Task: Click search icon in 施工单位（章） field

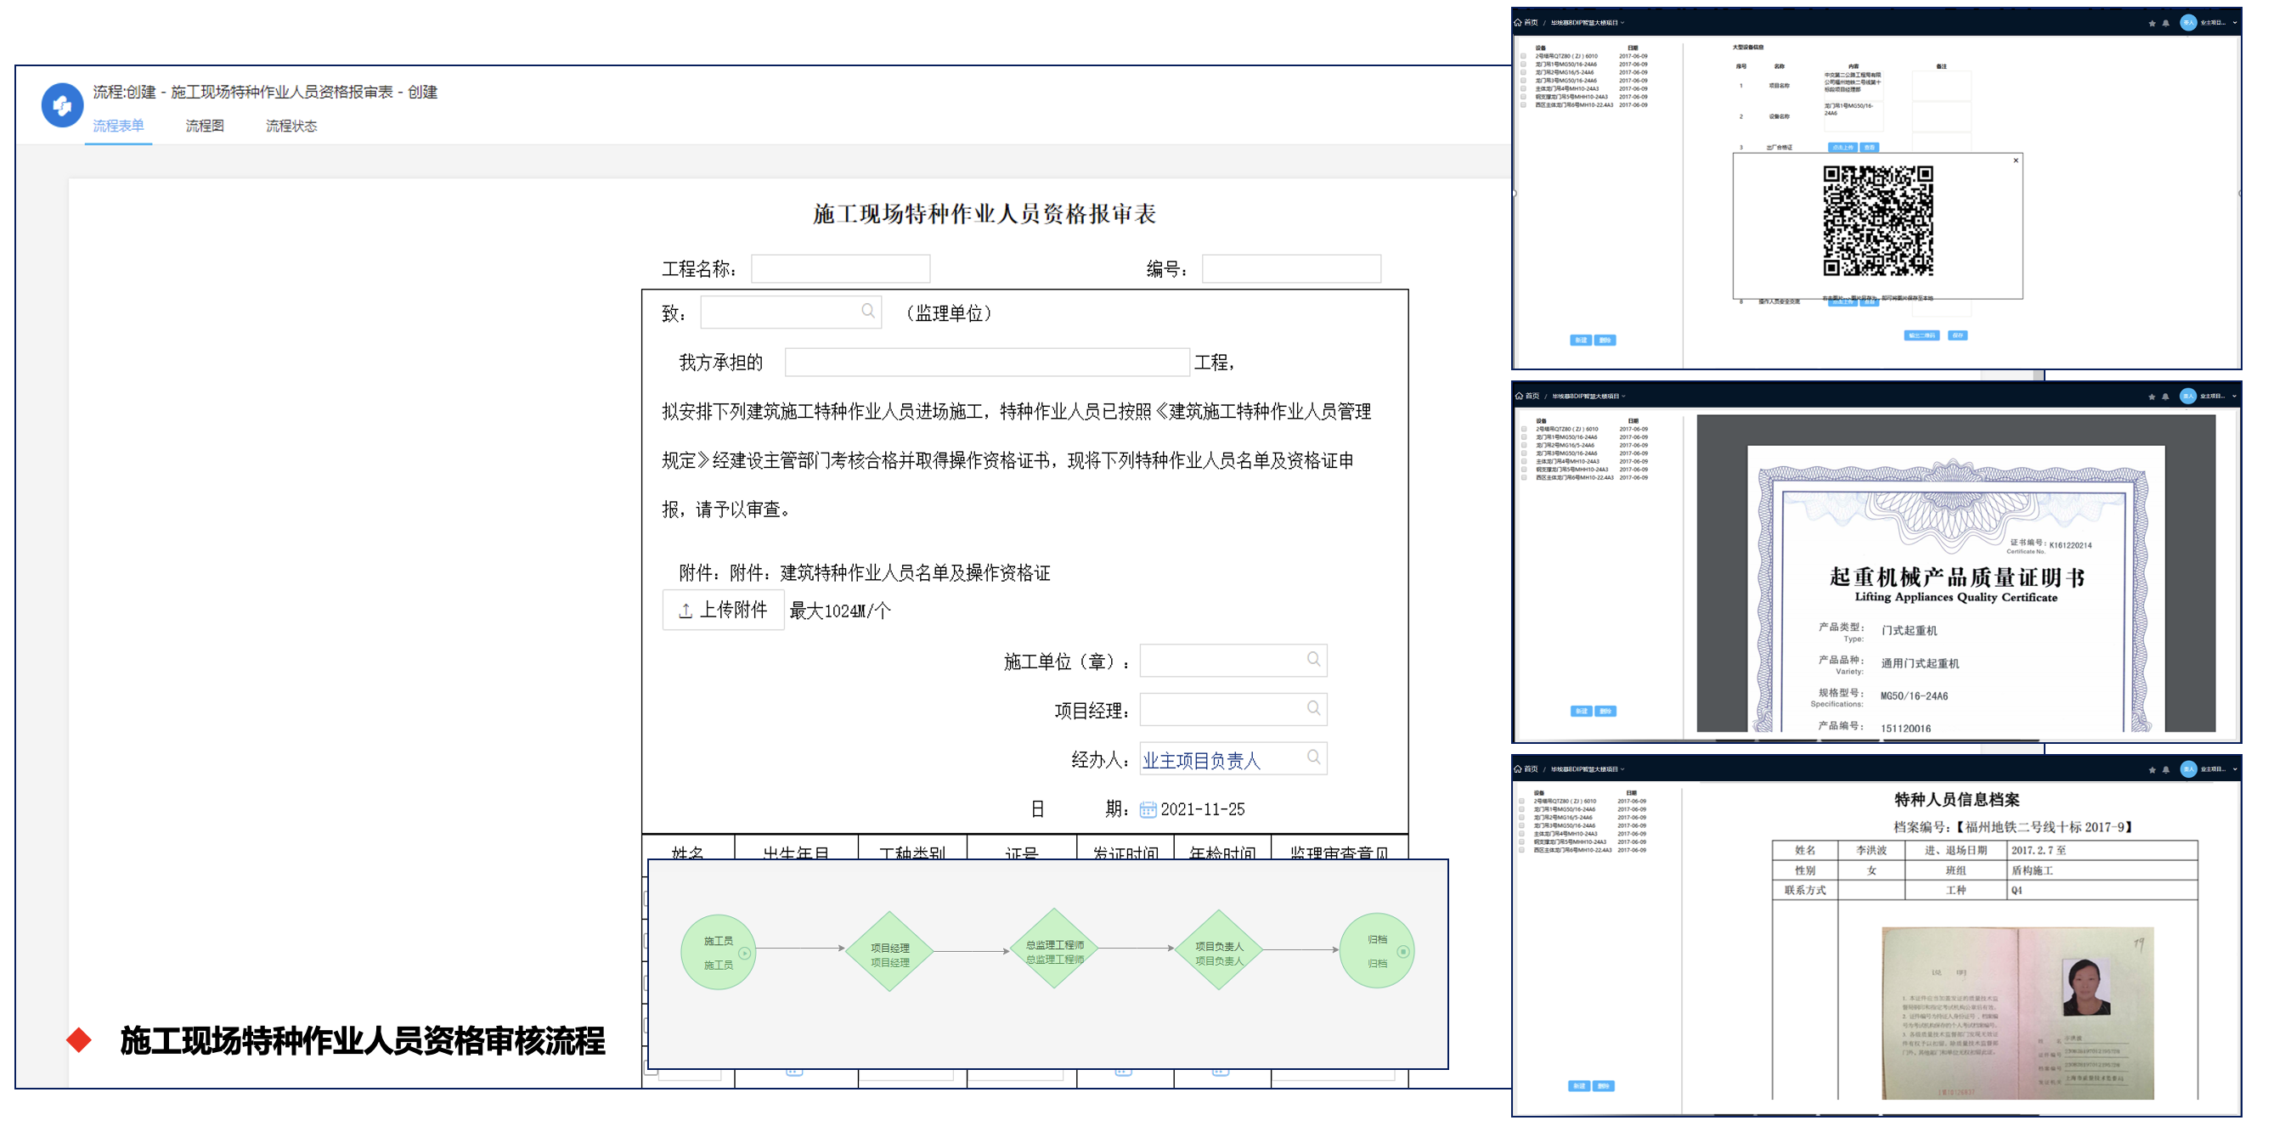Action: pyautogui.click(x=1312, y=659)
